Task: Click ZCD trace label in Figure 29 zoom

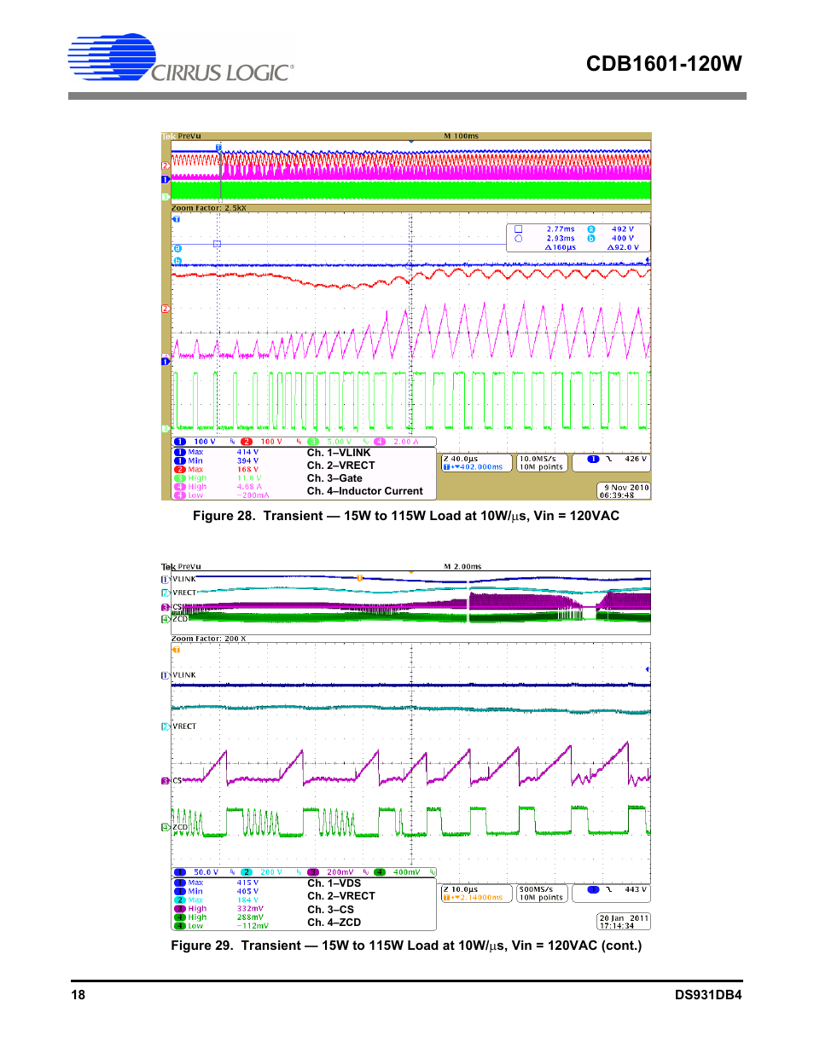Action: tap(180, 827)
